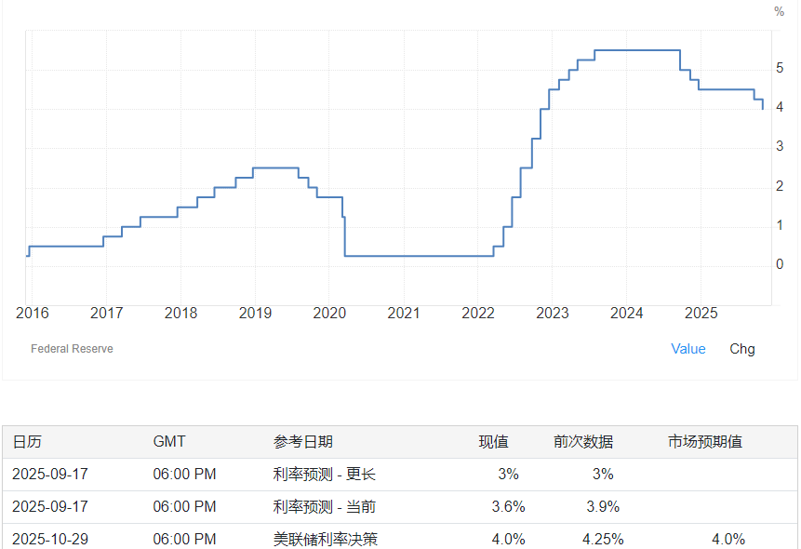This screenshot has height=549, width=801.
Task: Select the 2025-10-29 date cell
Action: pos(50,540)
